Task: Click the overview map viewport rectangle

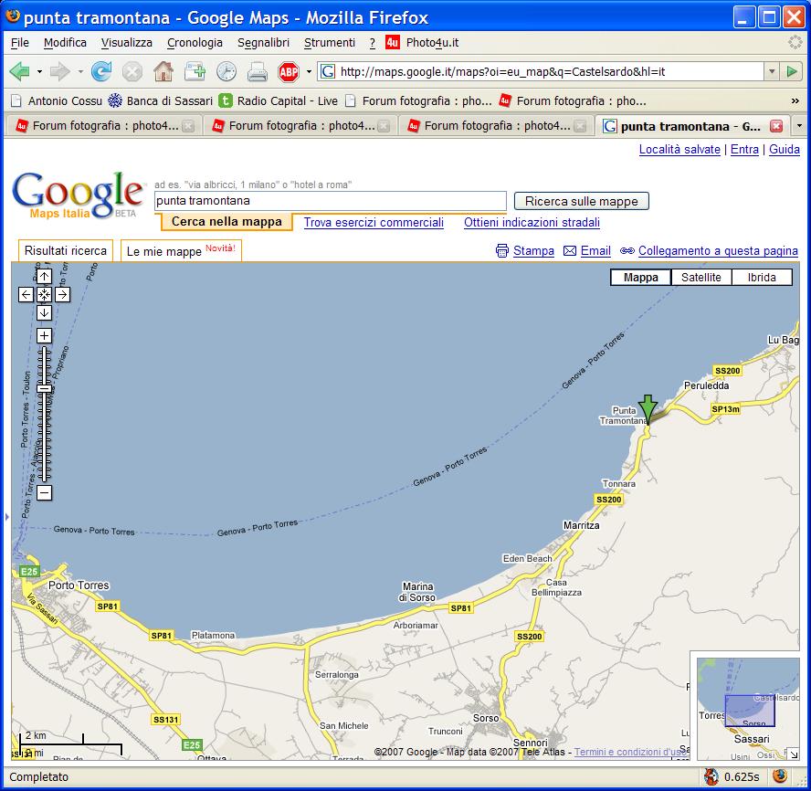Action: coord(750,711)
